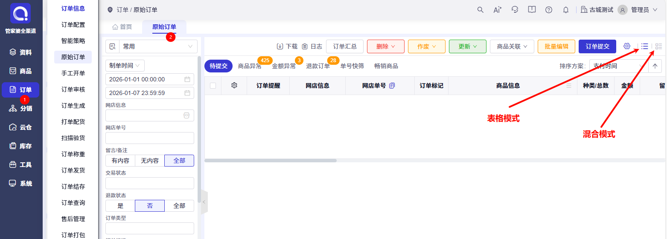Open the 日志 log icon

point(305,46)
